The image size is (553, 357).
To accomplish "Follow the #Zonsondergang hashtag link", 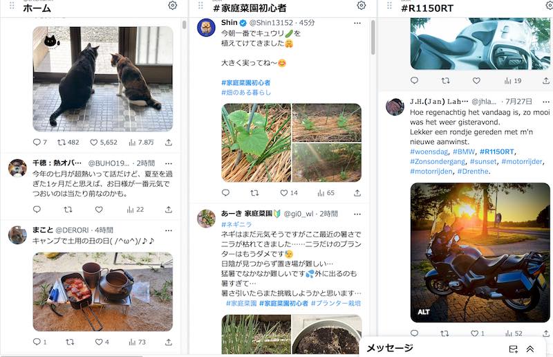I will pos(438,161).
